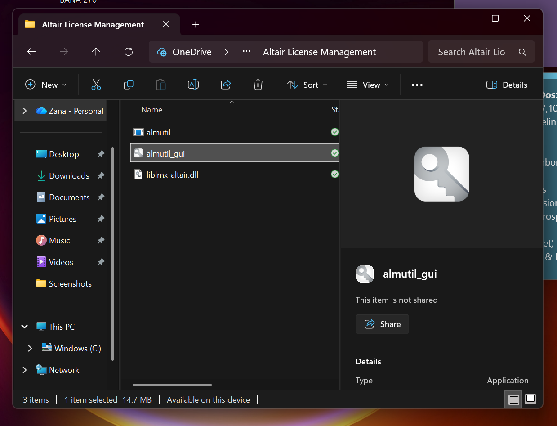Click the Copy icon in toolbar
Image resolution: width=557 pixels, height=426 pixels.
(x=129, y=85)
